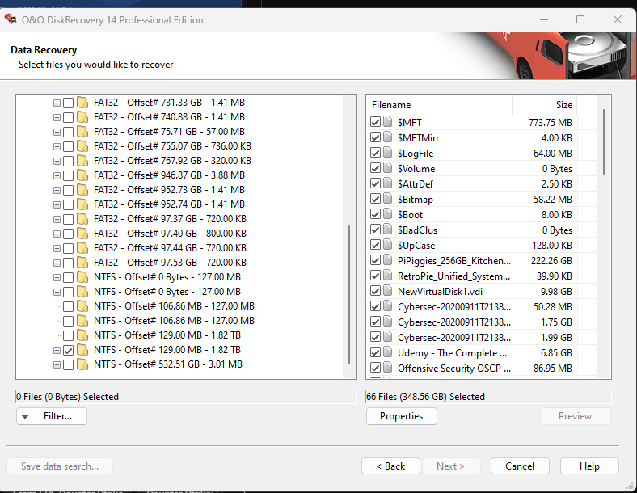
Task: Click the file icon next to $Bitmap
Action: coord(388,199)
